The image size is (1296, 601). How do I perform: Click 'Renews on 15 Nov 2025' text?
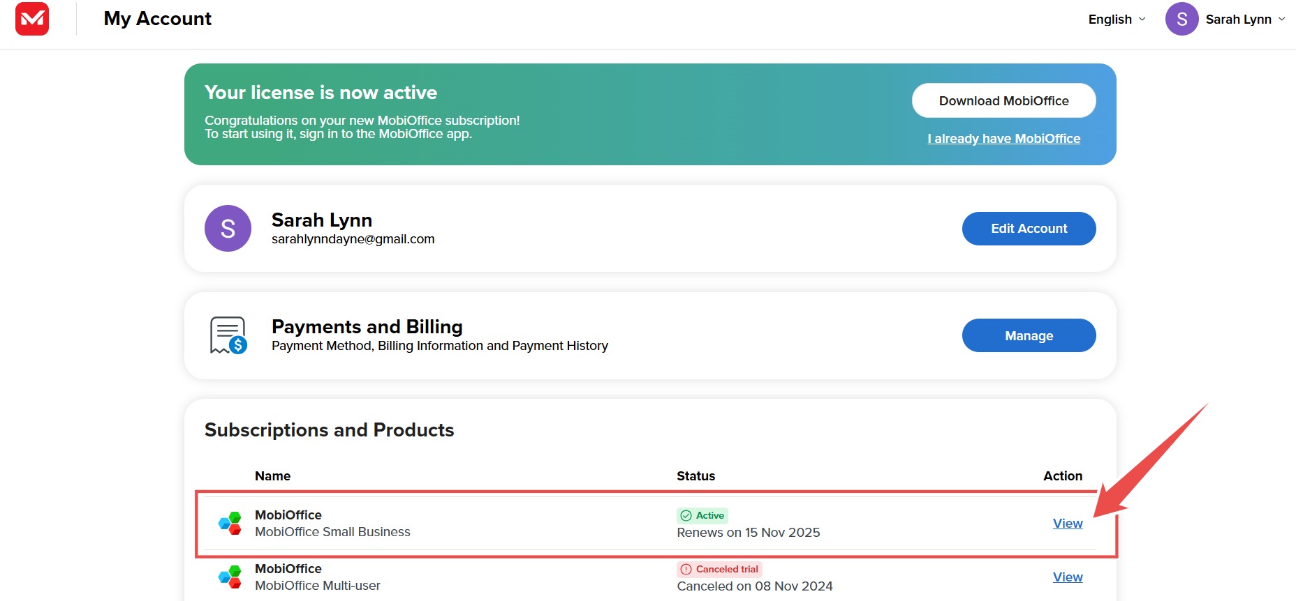pyautogui.click(x=749, y=533)
